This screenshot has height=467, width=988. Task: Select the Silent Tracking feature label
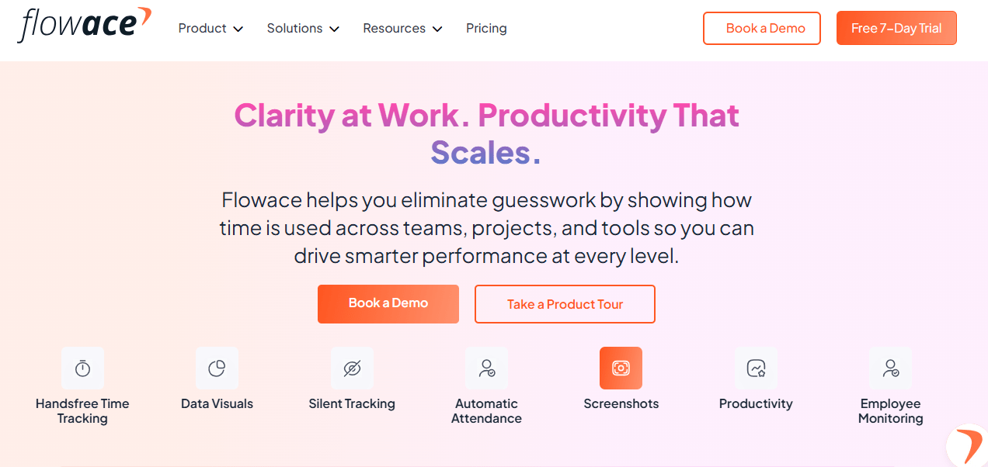(x=352, y=403)
